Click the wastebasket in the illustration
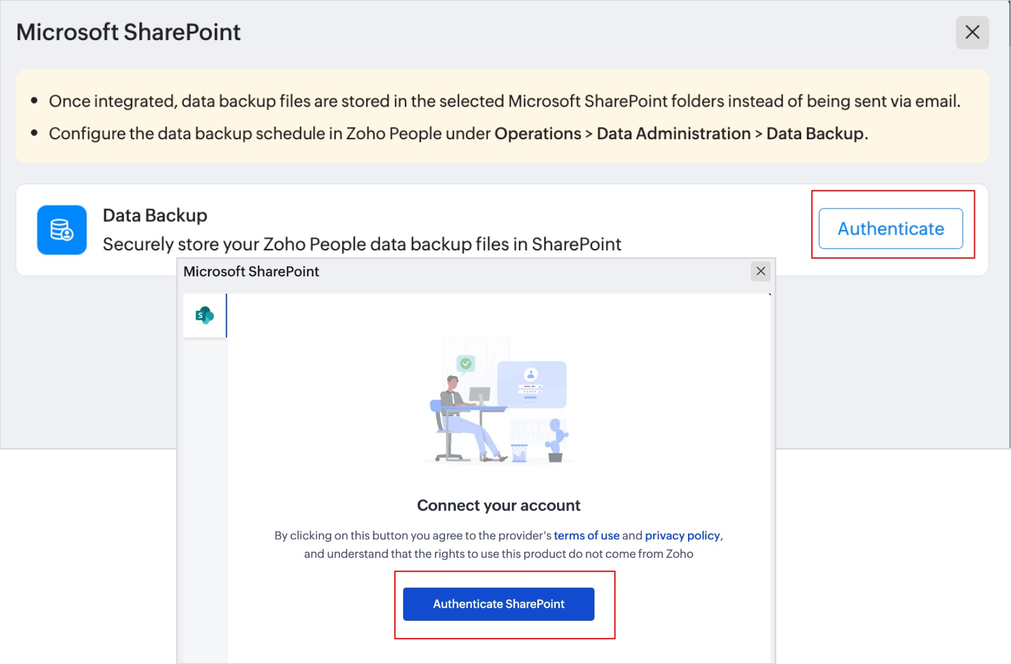Screen dimensions: 1011x664 [x=519, y=452]
